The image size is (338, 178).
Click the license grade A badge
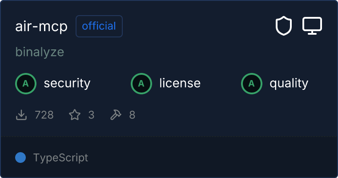(x=141, y=83)
